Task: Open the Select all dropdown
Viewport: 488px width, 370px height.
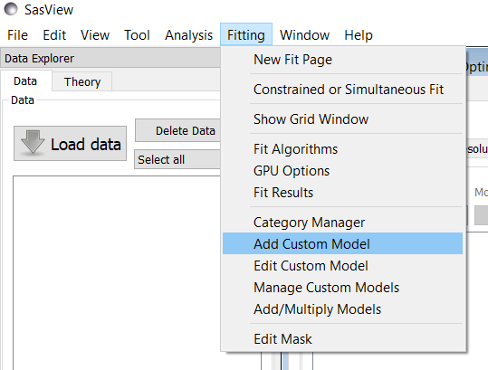Action: tap(177, 159)
